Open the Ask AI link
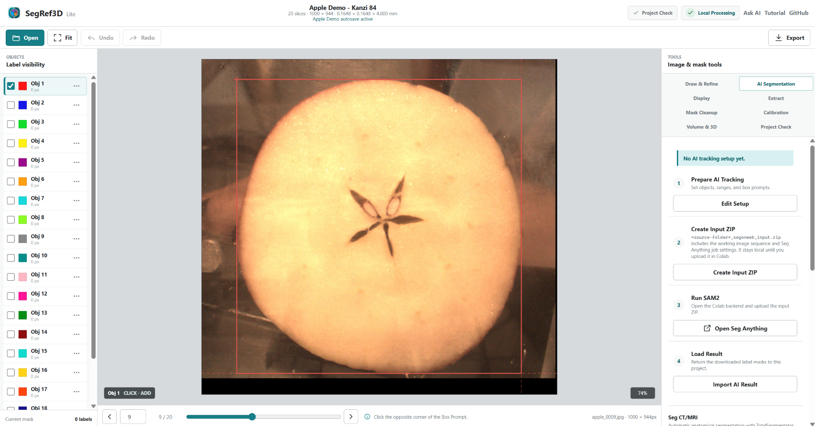The image size is (815, 426). 752,13
